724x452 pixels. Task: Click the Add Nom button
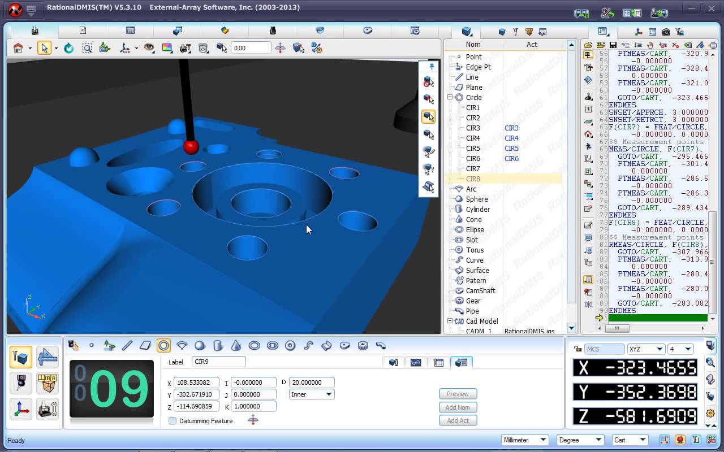coord(458,407)
